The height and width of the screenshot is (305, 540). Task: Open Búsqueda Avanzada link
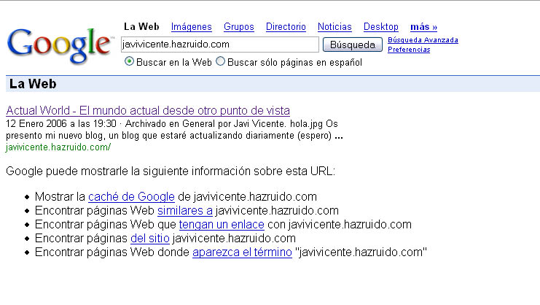pos(423,40)
